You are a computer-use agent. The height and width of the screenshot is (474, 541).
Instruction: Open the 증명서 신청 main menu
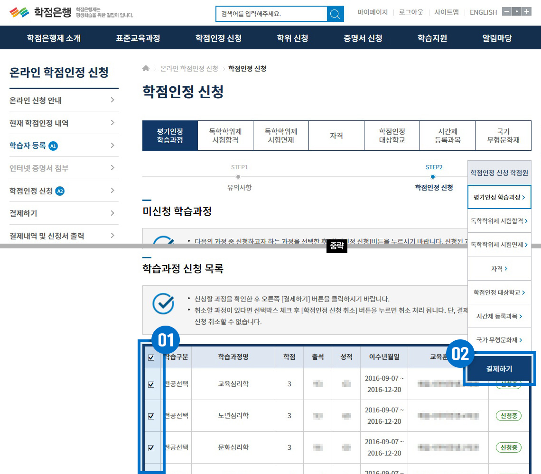[x=363, y=38]
